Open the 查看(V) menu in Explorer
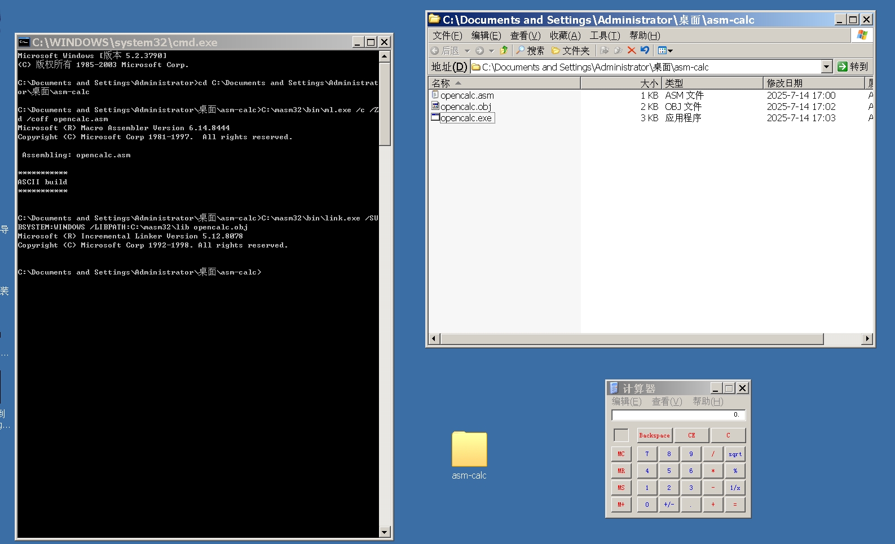Screen dimensions: 895x544 pos(525,36)
